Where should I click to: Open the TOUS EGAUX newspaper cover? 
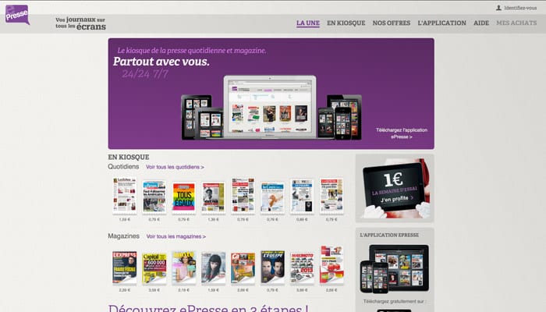click(x=183, y=197)
